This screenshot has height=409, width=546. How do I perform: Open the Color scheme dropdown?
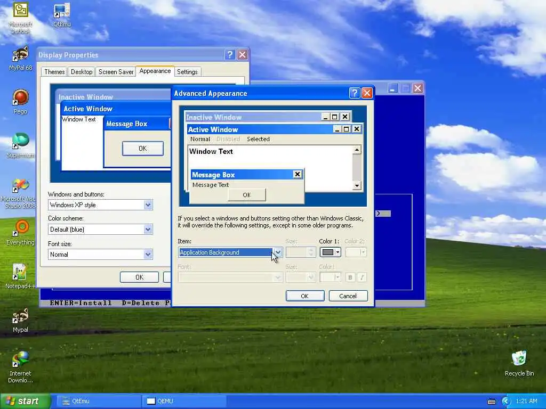(x=100, y=229)
